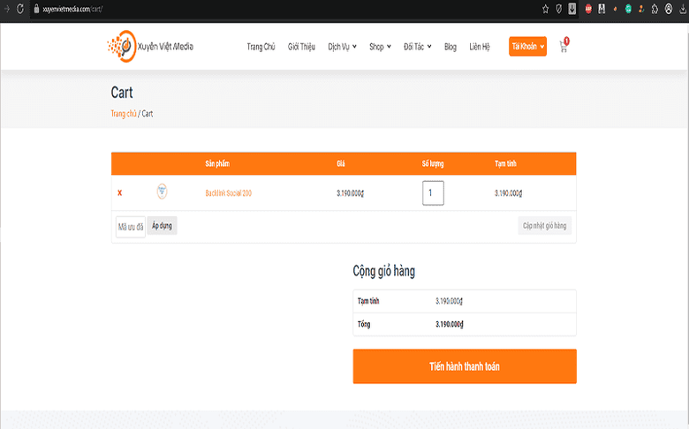689x429 pixels.
Task: Bookmark this page with the star icon
Action: coord(545,9)
